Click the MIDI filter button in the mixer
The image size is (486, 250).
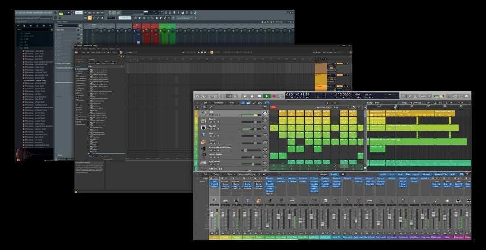[453, 174]
